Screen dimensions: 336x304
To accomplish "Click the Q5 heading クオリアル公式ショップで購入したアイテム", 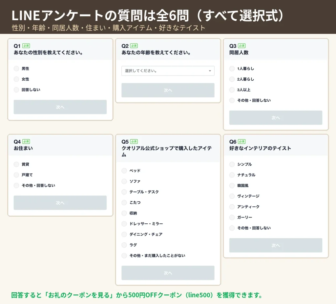I will pos(166,152).
